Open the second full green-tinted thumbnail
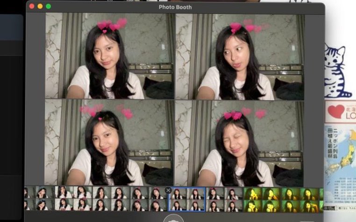Viewport: 356px width, 222px height. pos(300,200)
